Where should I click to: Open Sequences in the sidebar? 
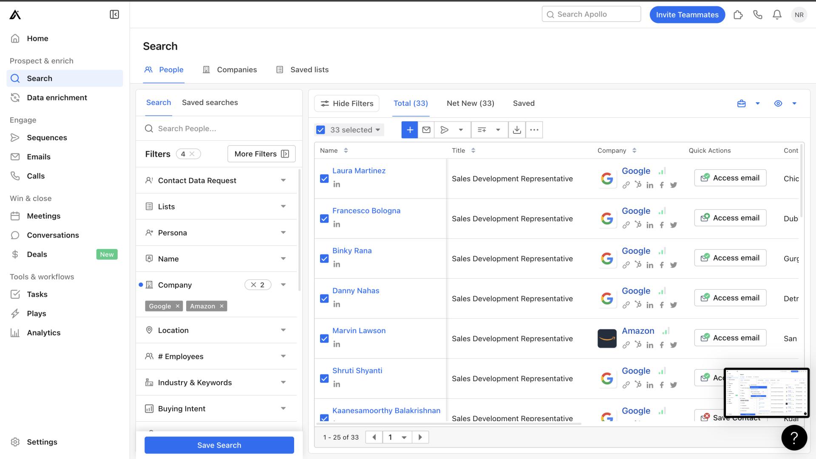click(47, 138)
